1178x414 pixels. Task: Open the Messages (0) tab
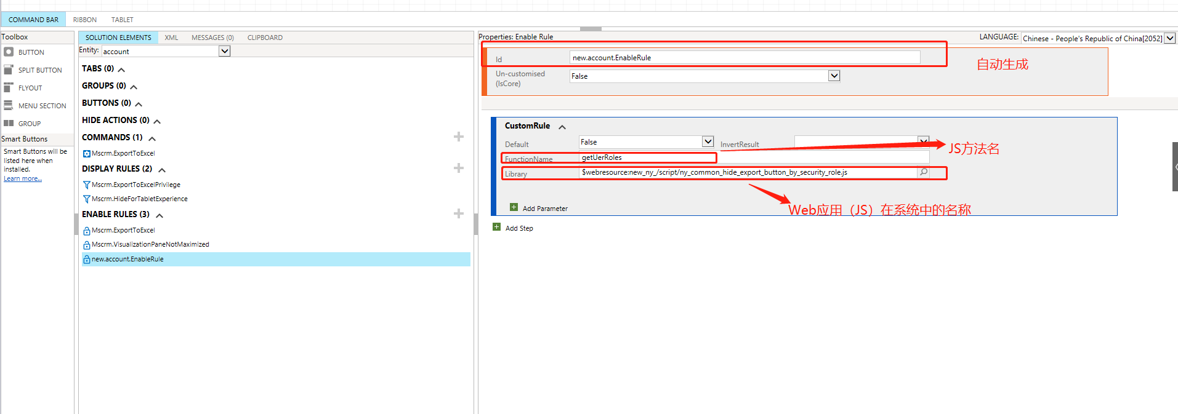click(x=212, y=38)
